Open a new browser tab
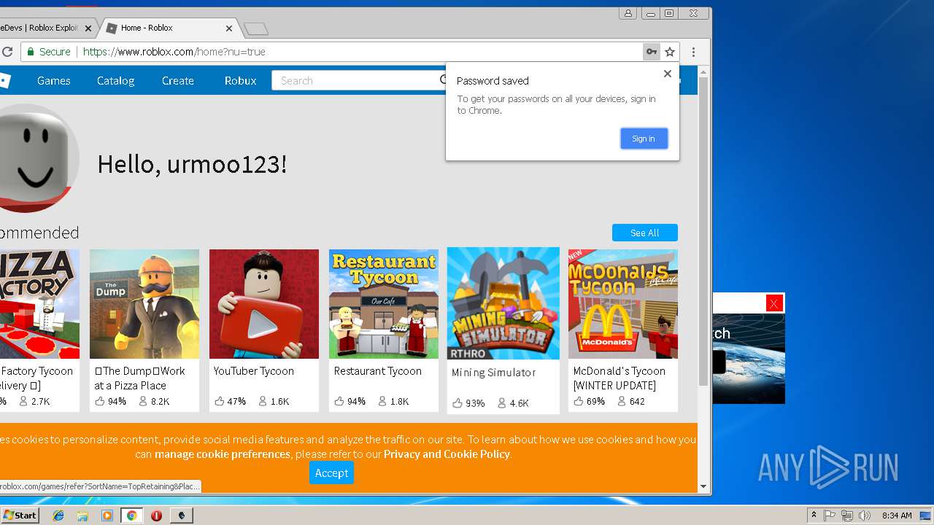The height and width of the screenshot is (525, 934). click(256, 29)
